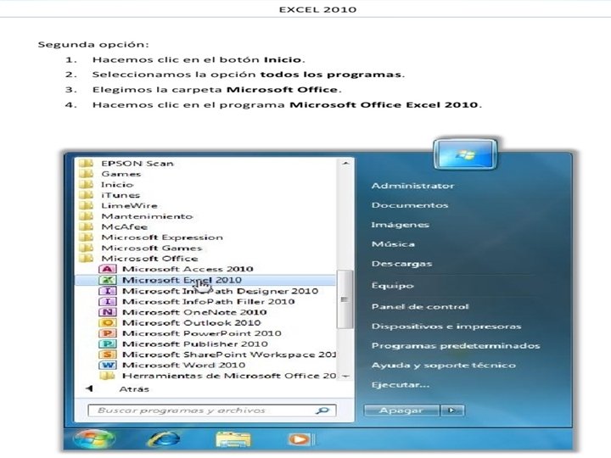The image size is (611, 458).
Task: Open Ayuda y soporte técnico
Action: click(444, 366)
